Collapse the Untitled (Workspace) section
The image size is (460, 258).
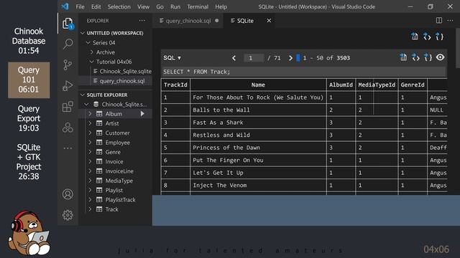[x=83, y=33]
